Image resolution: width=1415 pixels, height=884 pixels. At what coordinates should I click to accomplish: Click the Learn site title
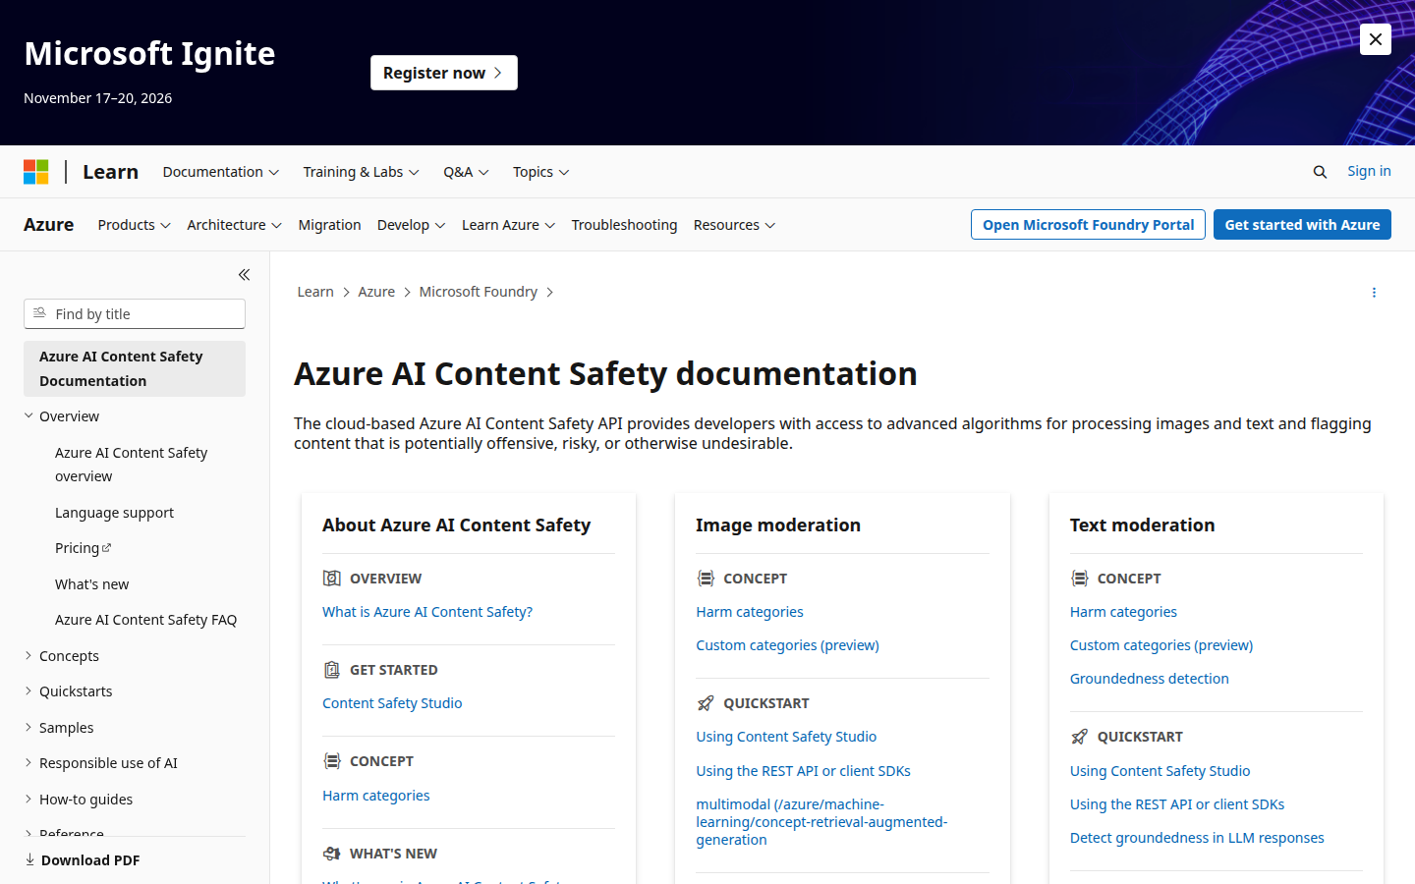pyautogui.click(x=111, y=172)
